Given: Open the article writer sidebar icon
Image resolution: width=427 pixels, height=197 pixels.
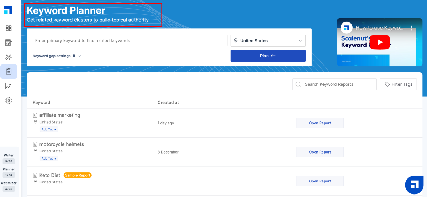Looking at the screenshot, I should tap(9, 43).
